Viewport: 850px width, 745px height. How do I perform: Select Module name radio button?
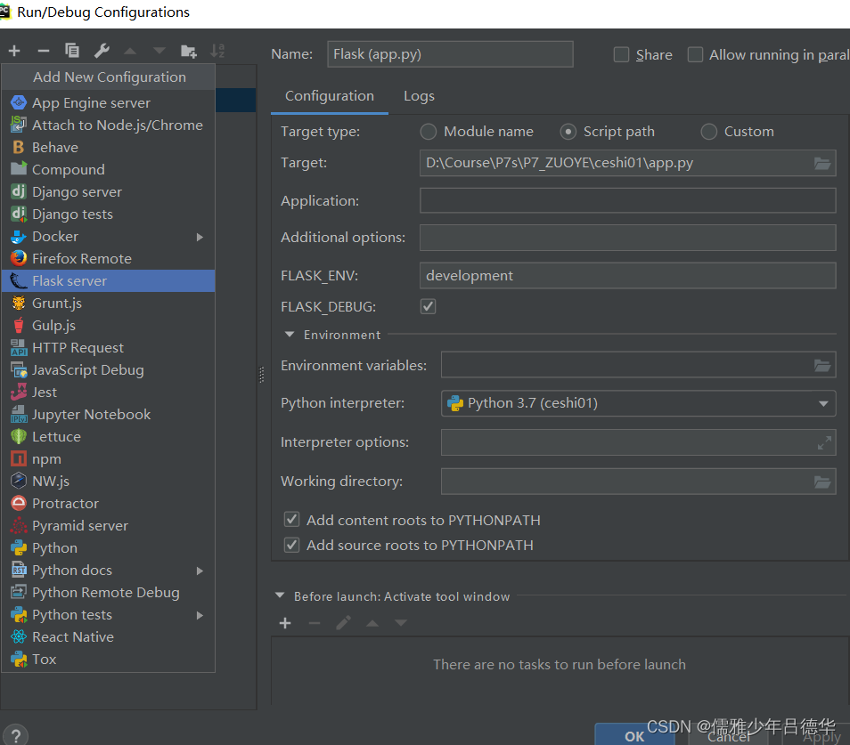coord(429,132)
